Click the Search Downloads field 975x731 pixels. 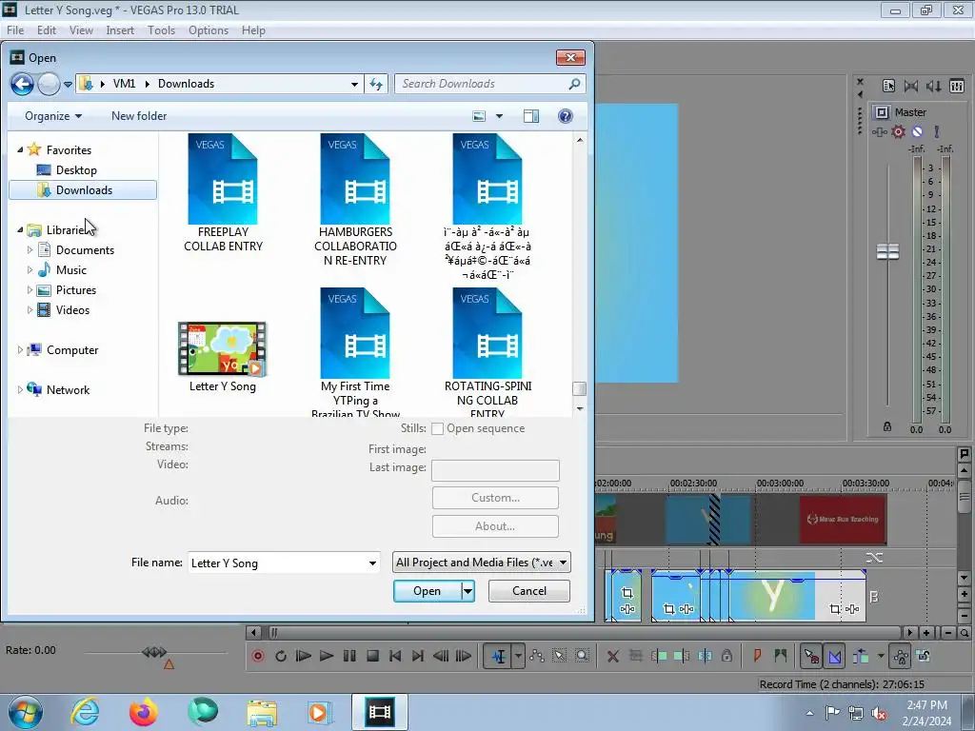click(x=490, y=84)
